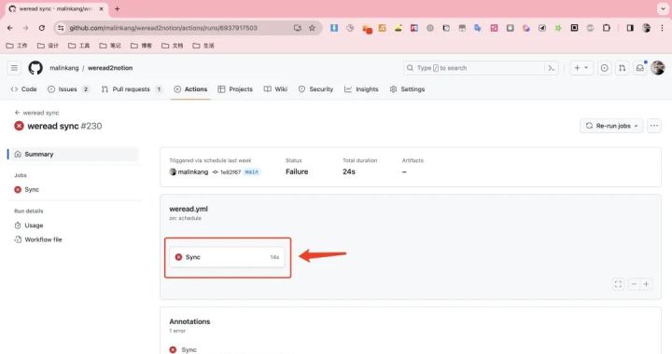Screen dimensions: 672x354
Task: Click the main branch label
Action: point(252,171)
